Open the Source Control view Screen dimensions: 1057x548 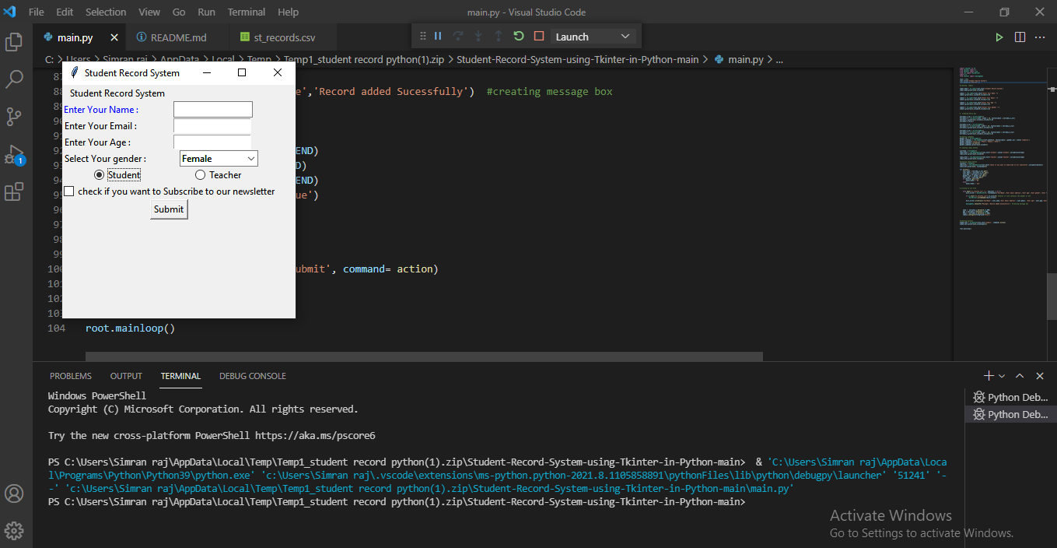coord(14,117)
